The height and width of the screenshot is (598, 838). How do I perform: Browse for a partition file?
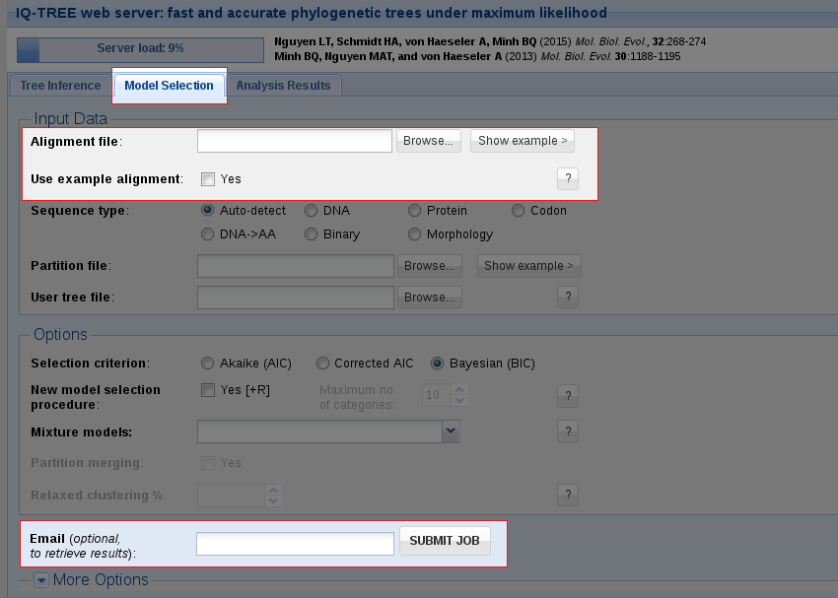pos(430,266)
